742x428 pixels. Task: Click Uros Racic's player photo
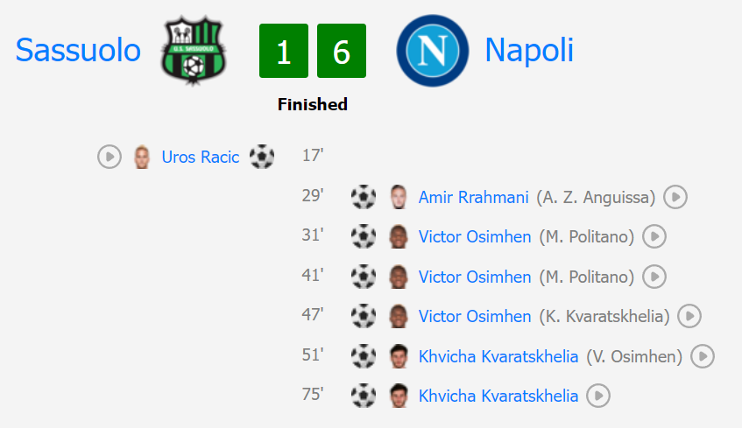[142, 157]
